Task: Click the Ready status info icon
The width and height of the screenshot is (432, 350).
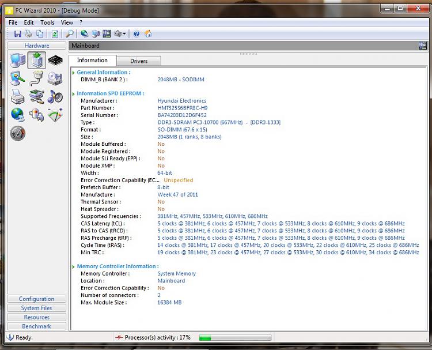Action: [10, 337]
